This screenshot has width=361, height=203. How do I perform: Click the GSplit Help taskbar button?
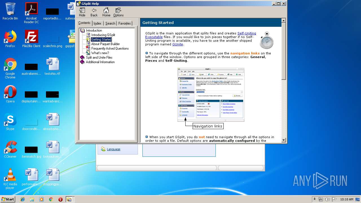(x=69, y=199)
